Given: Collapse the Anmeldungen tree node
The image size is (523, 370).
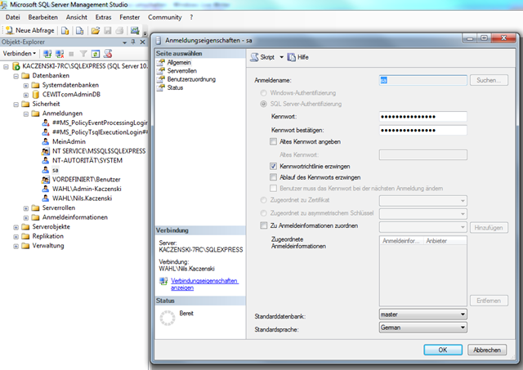Looking at the screenshot, I should tap(26, 114).
